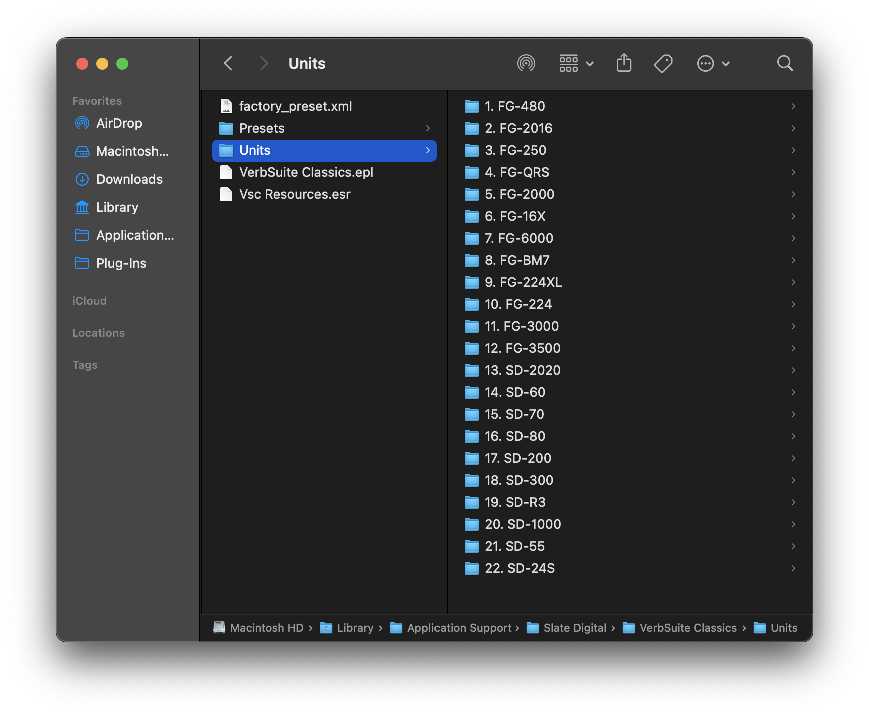Open Plug-Ins folder in the sidebar
Image resolution: width=869 pixels, height=716 pixels.
110,263
